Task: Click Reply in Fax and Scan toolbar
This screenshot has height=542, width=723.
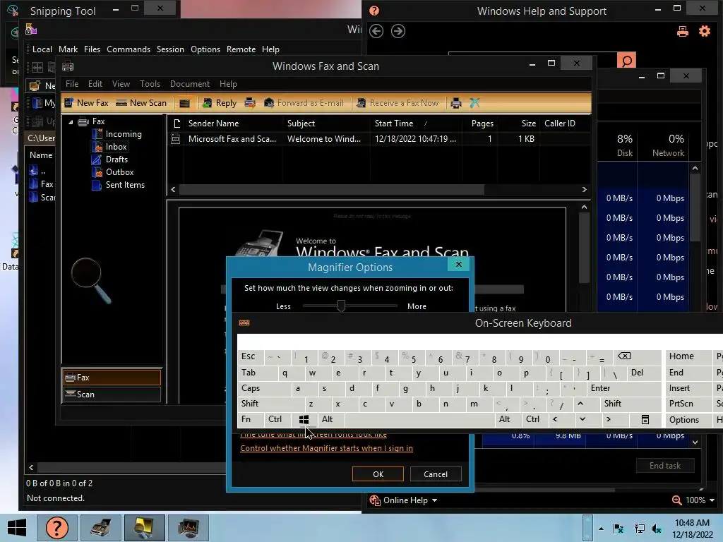Action: coord(220,103)
